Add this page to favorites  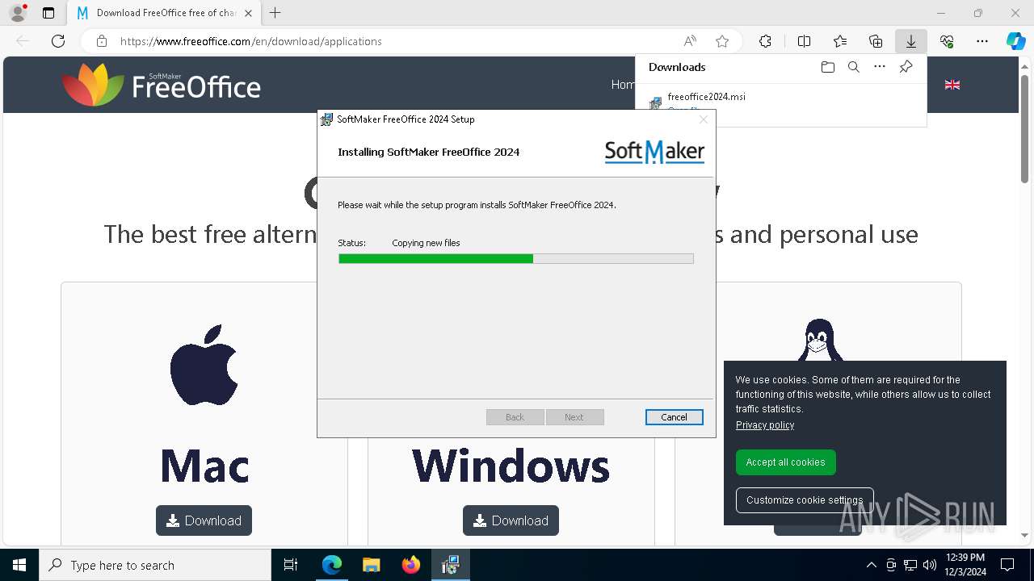[x=722, y=41]
